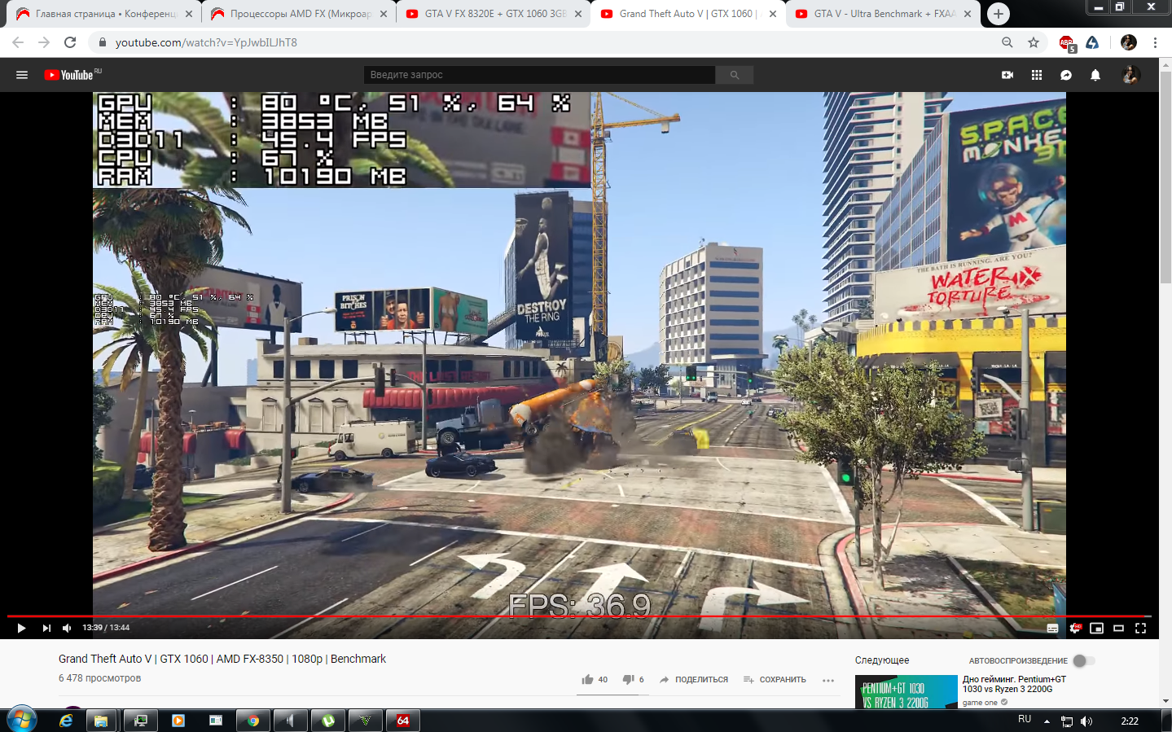Open the Дно гейминг video title link
Screen dimensions: 1172x732
(1014, 684)
